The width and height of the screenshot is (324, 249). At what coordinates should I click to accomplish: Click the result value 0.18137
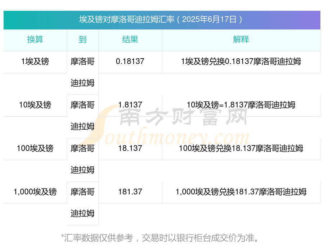(x=130, y=61)
